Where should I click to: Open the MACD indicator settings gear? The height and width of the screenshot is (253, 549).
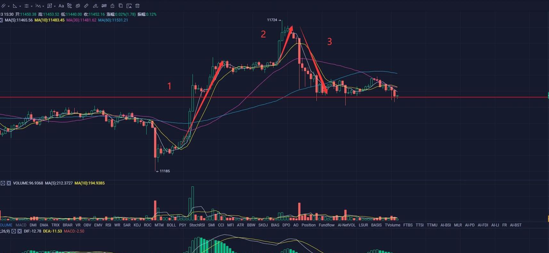(14, 231)
